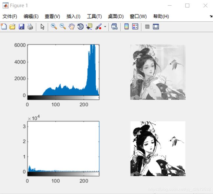Open the 工具(T) menu
The image size is (213, 194).
pos(94,16)
